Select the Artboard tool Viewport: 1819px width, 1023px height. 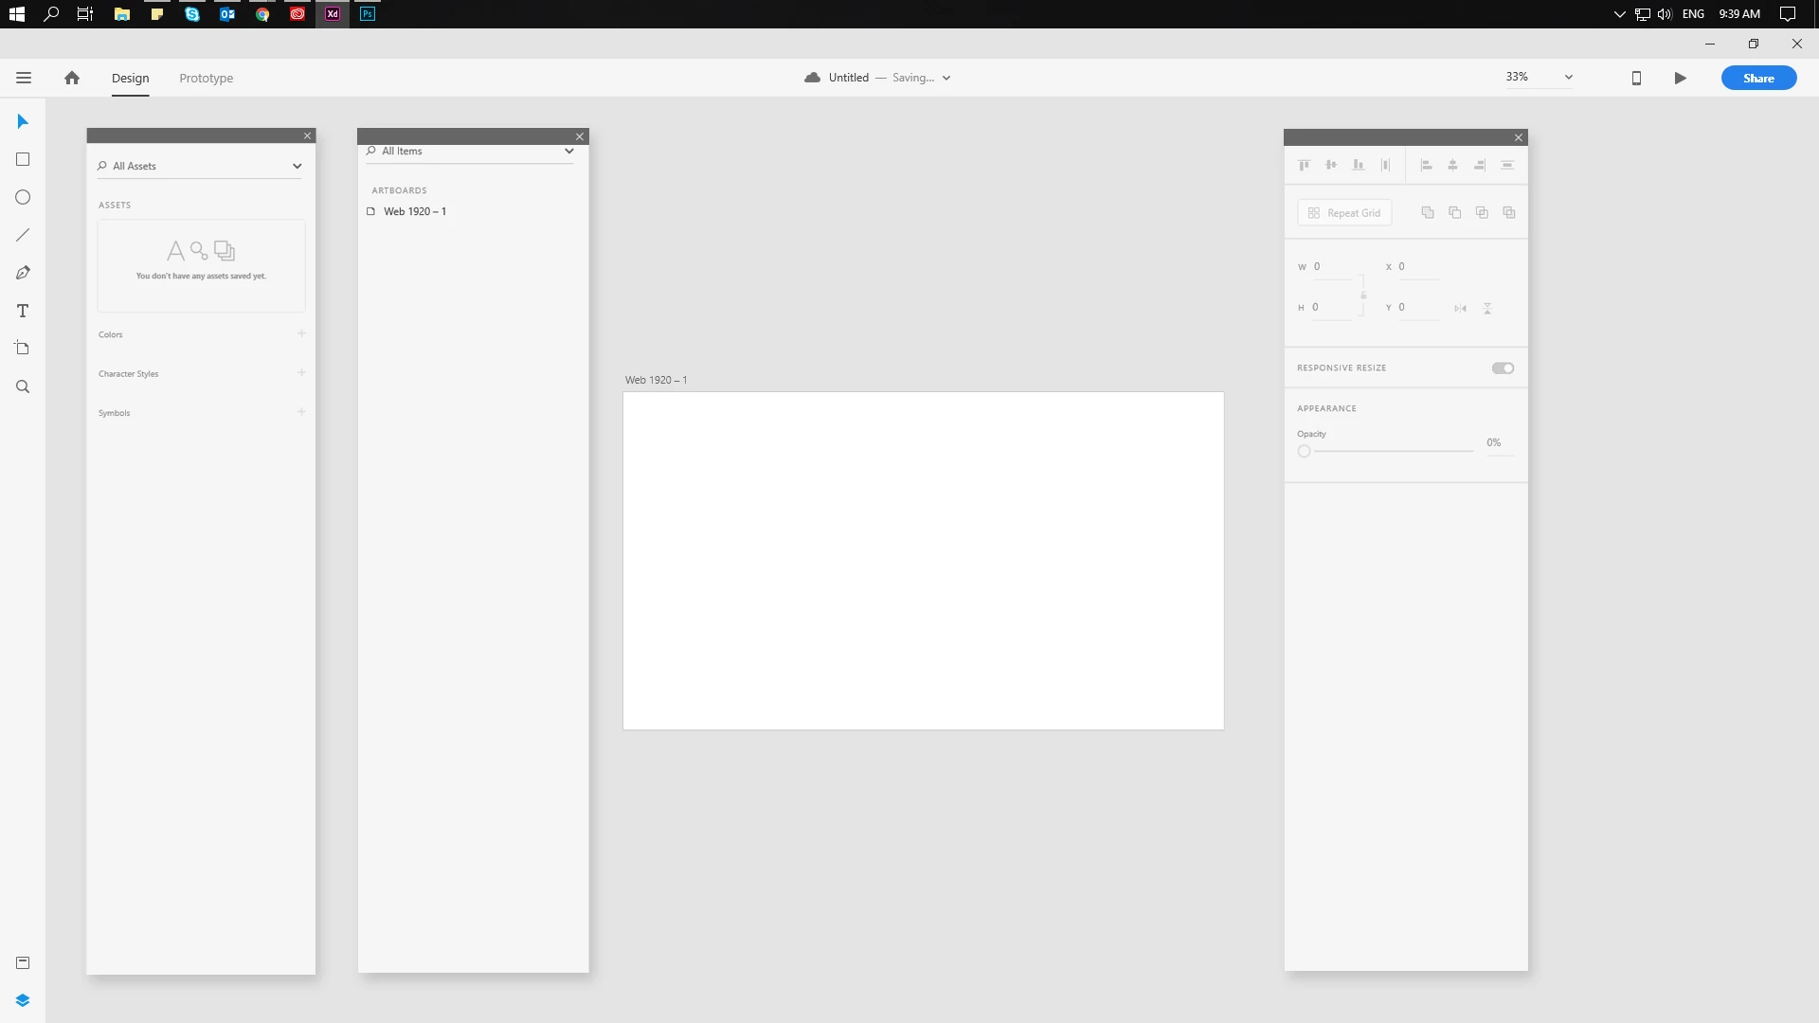point(23,349)
